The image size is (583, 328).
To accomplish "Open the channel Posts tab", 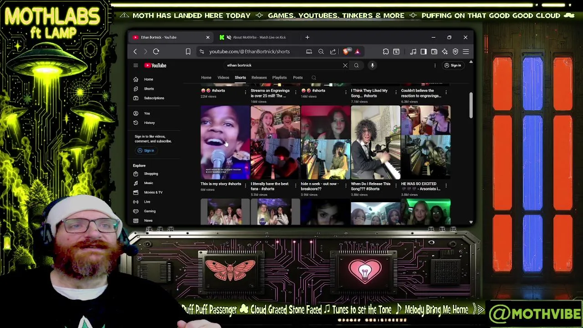I will [x=298, y=77].
